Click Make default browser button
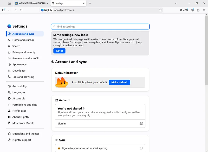Viewport: 208px width, 152px height. [x=119, y=82]
